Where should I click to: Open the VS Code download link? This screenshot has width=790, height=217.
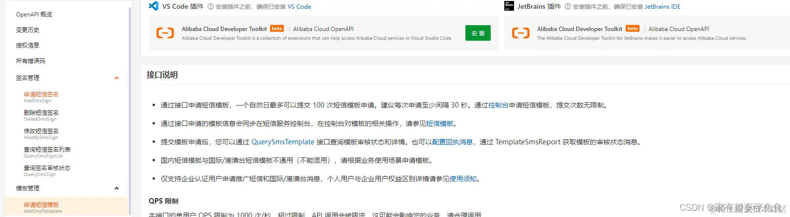(x=299, y=7)
